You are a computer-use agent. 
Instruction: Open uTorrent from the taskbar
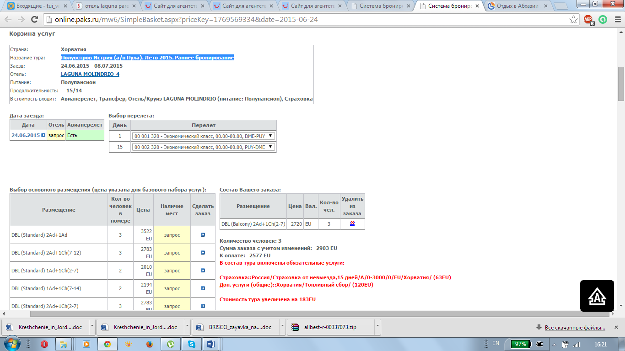point(170,344)
